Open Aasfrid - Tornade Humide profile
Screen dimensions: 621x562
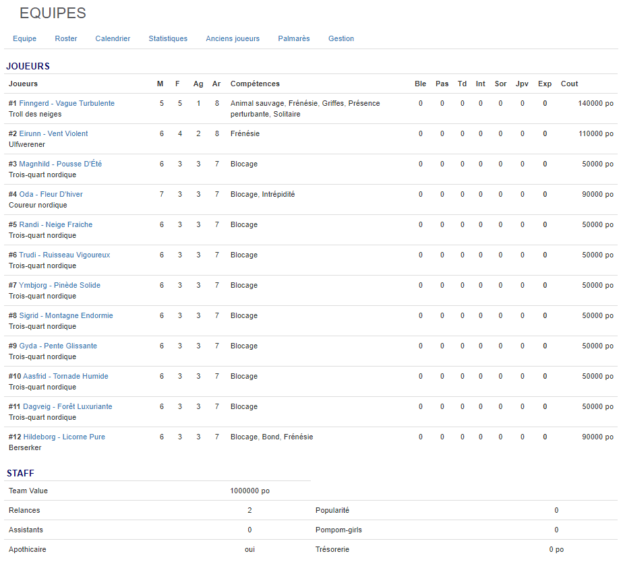65,376
